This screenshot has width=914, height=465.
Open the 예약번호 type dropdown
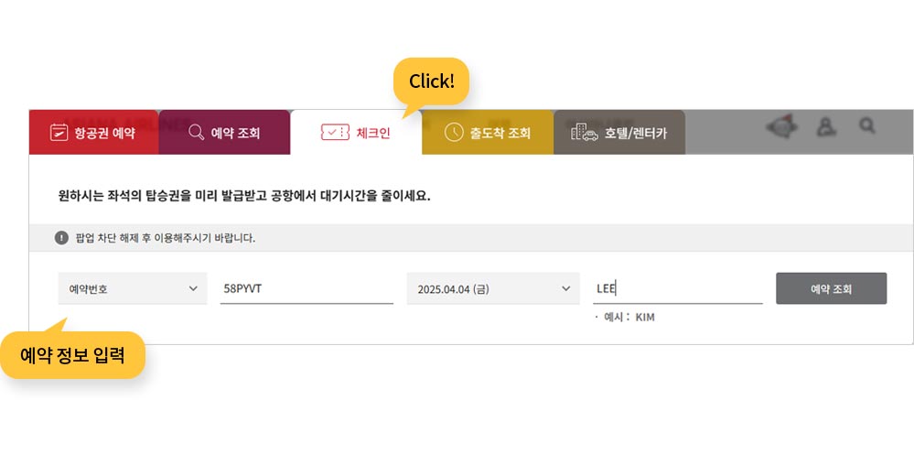point(133,288)
